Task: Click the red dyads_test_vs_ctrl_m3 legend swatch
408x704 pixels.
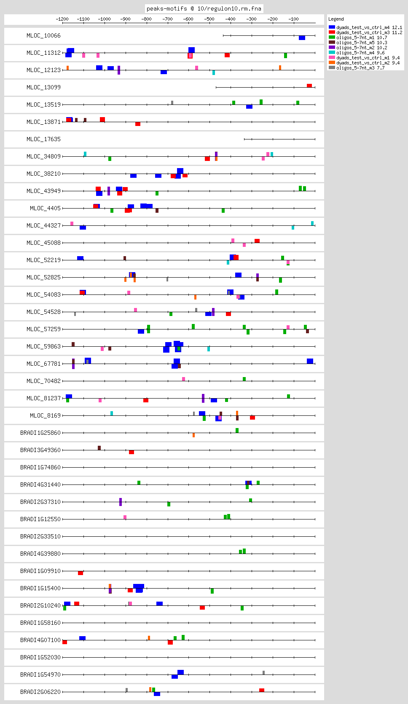Action: coord(332,32)
